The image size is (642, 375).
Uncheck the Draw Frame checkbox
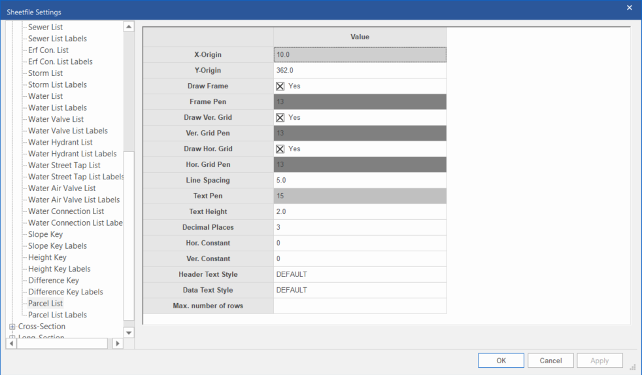(x=280, y=86)
